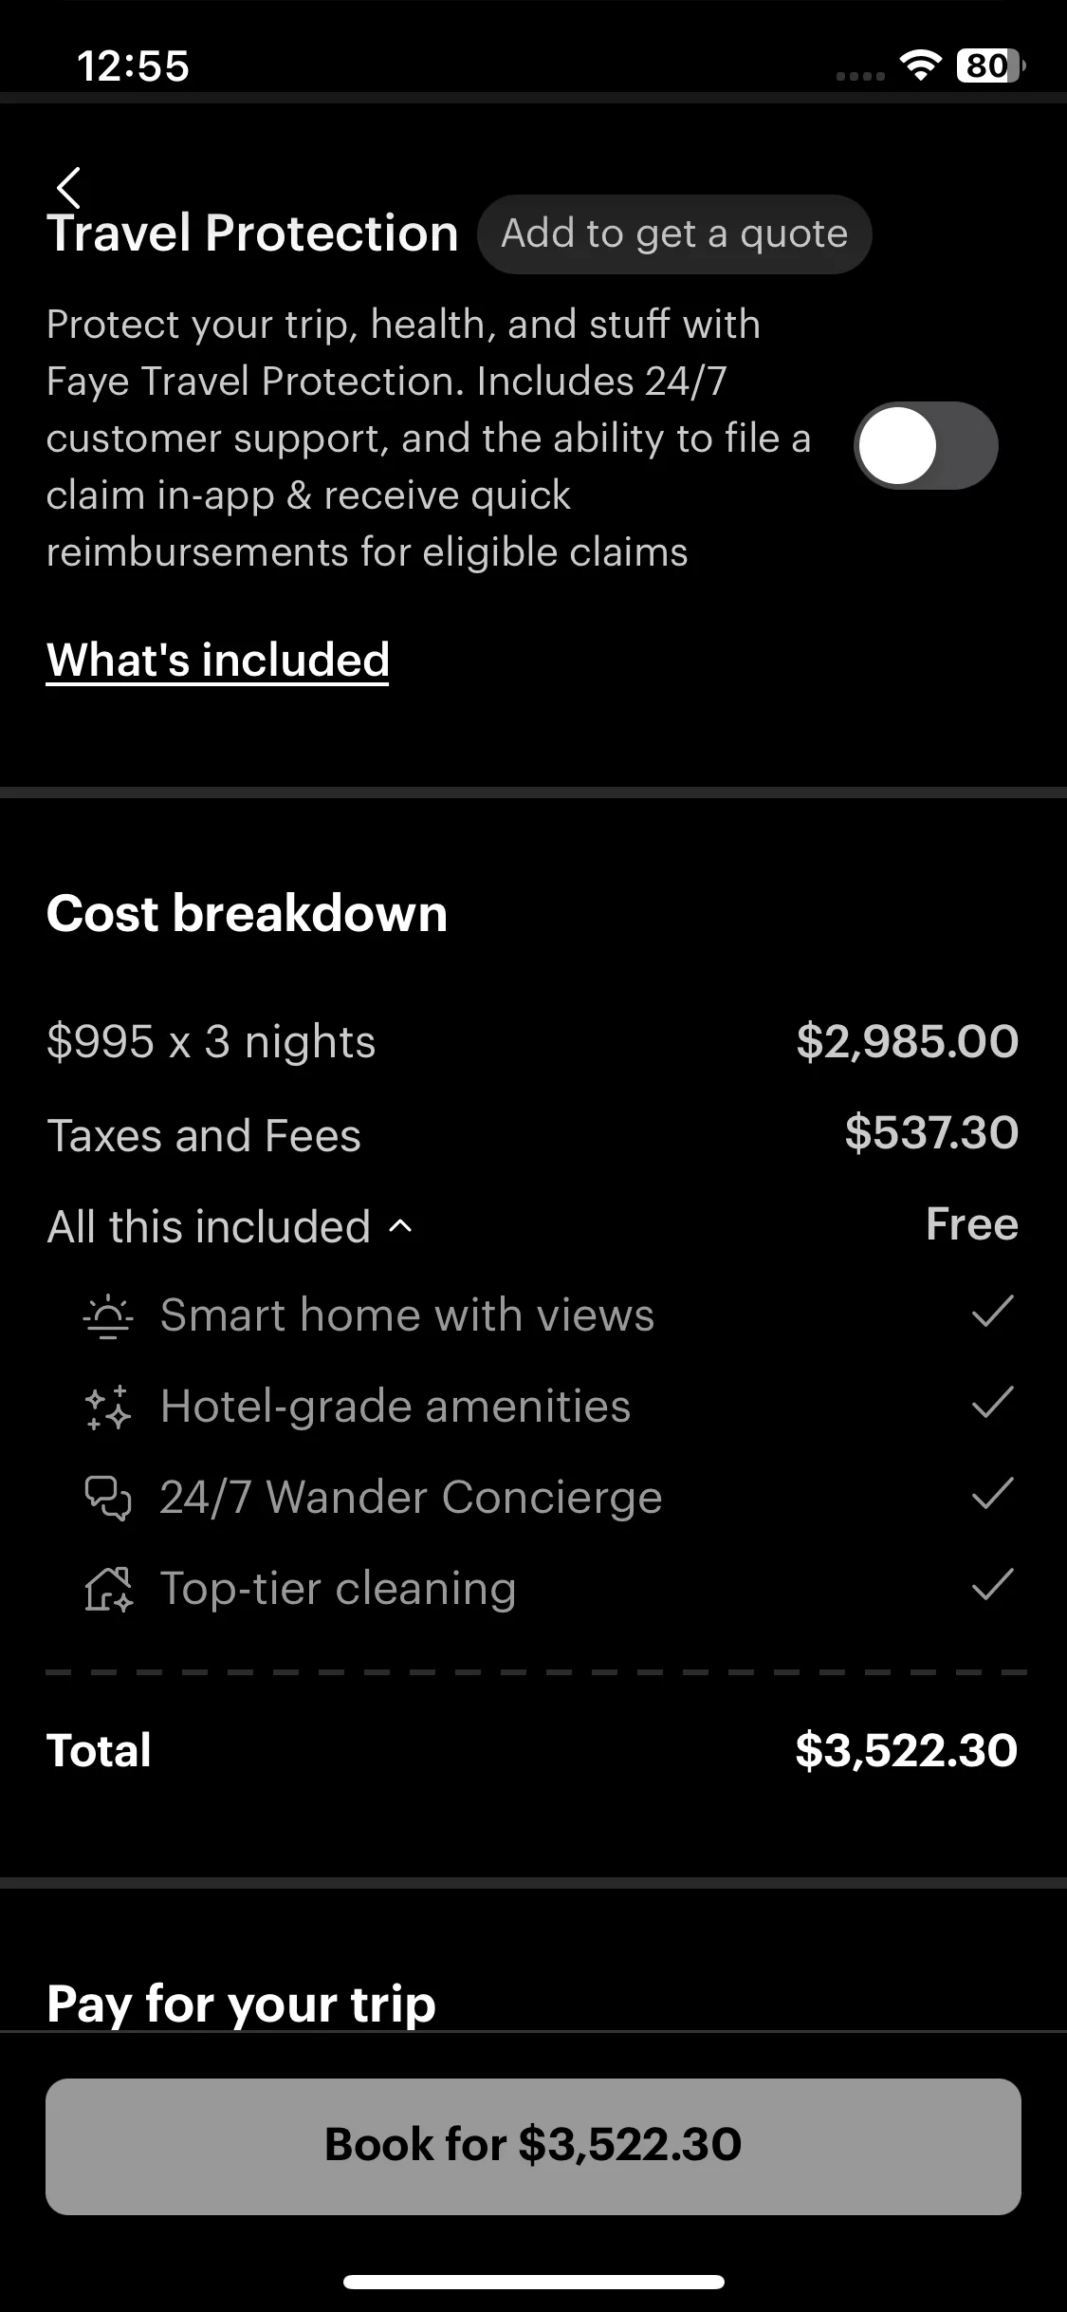1067x2312 pixels.
Task: Click checkmark next to Top-tier cleaning
Action: pos(993,1586)
